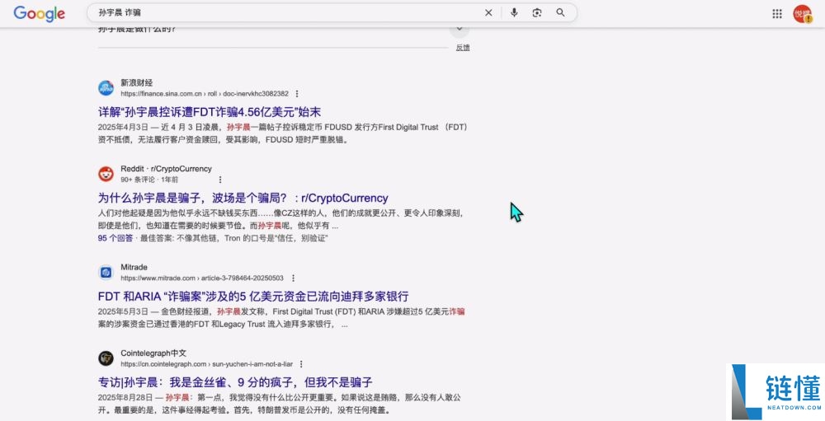Click the Reddit · r/CryptoCurrency source name
Viewport: 825px width, 421px height.
pyautogui.click(x=167, y=169)
